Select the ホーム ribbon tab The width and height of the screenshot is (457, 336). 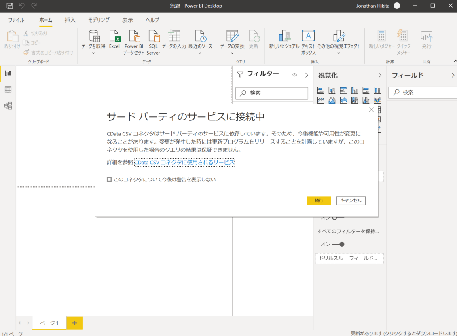(x=46, y=20)
